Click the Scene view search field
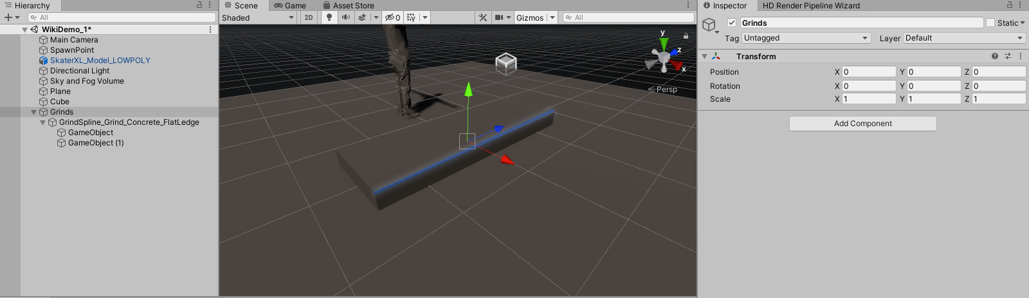The width and height of the screenshot is (1029, 298). 628,17
